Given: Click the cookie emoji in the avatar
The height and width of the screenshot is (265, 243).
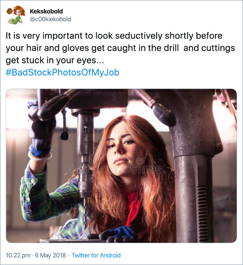Looking at the screenshot, I should pyautogui.click(x=9, y=11).
